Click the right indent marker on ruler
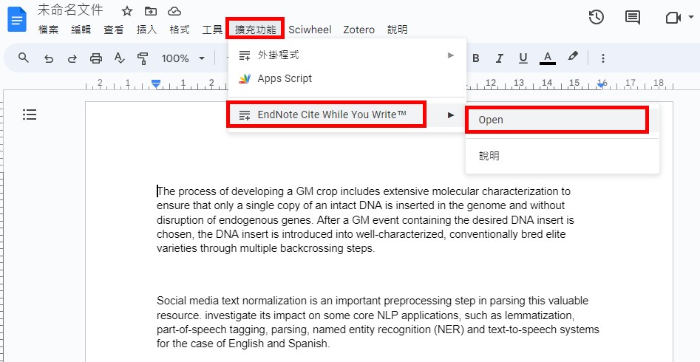Image resolution: width=700 pixels, height=362 pixels. (601, 84)
